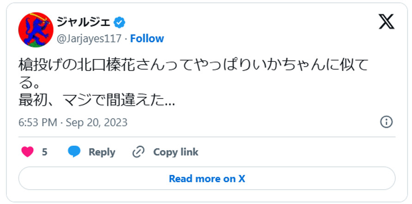Click the Reply speech bubble icon
412x204 pixels.
click(74, 152)
